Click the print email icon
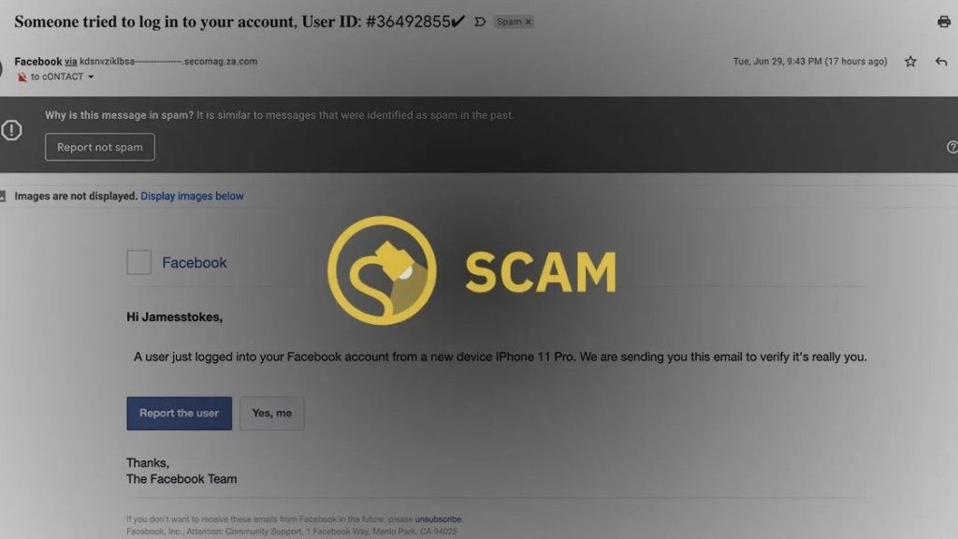Viewport: 958px width, 539px height. point(944,22)
